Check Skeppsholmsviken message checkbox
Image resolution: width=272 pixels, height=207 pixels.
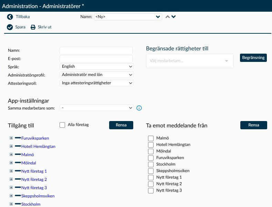[151, 171]
